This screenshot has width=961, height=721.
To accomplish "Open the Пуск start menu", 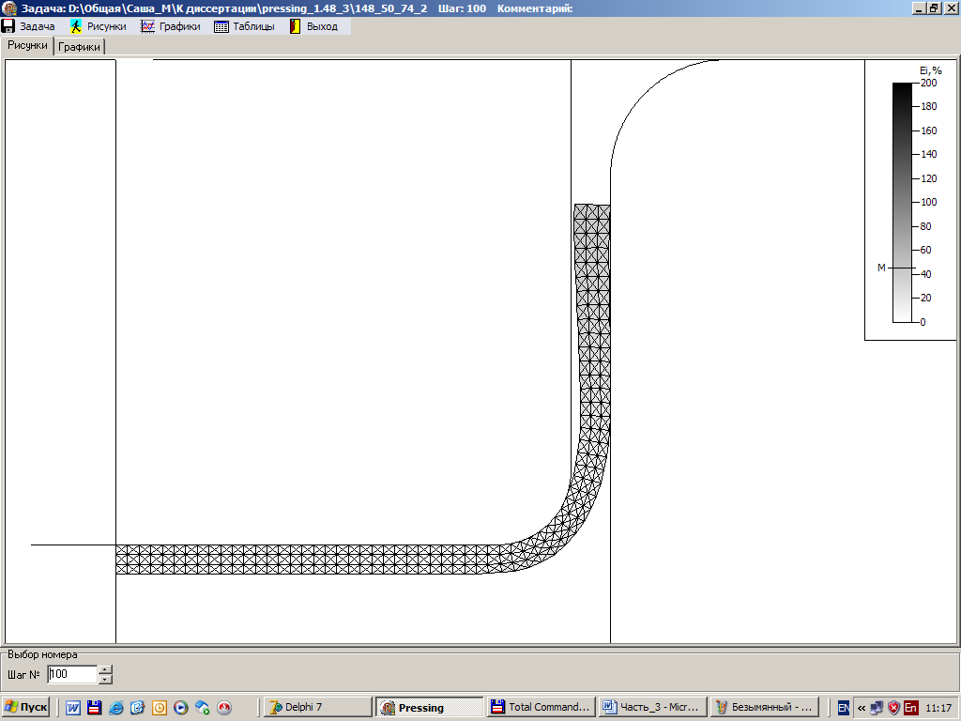I will click(x=26, y=707).
